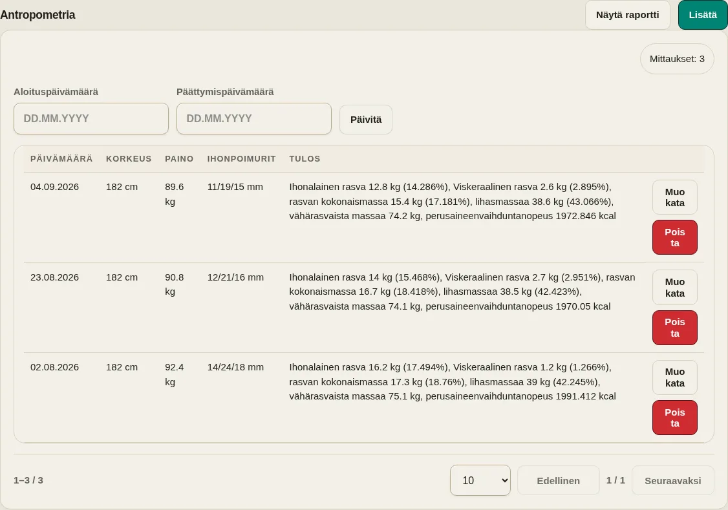The image size is (728, 510).
Task: Edit the 04.09.2026 measurement with Muokata
Action: click(x=674, y=198)
